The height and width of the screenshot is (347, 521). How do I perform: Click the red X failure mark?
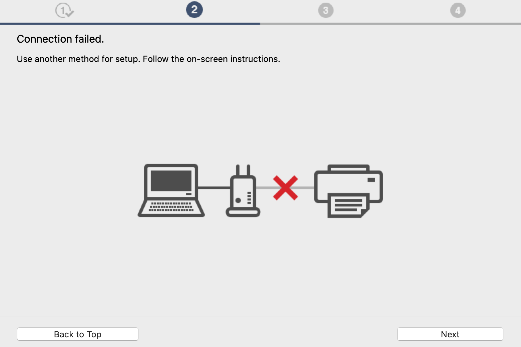[286, 188]
